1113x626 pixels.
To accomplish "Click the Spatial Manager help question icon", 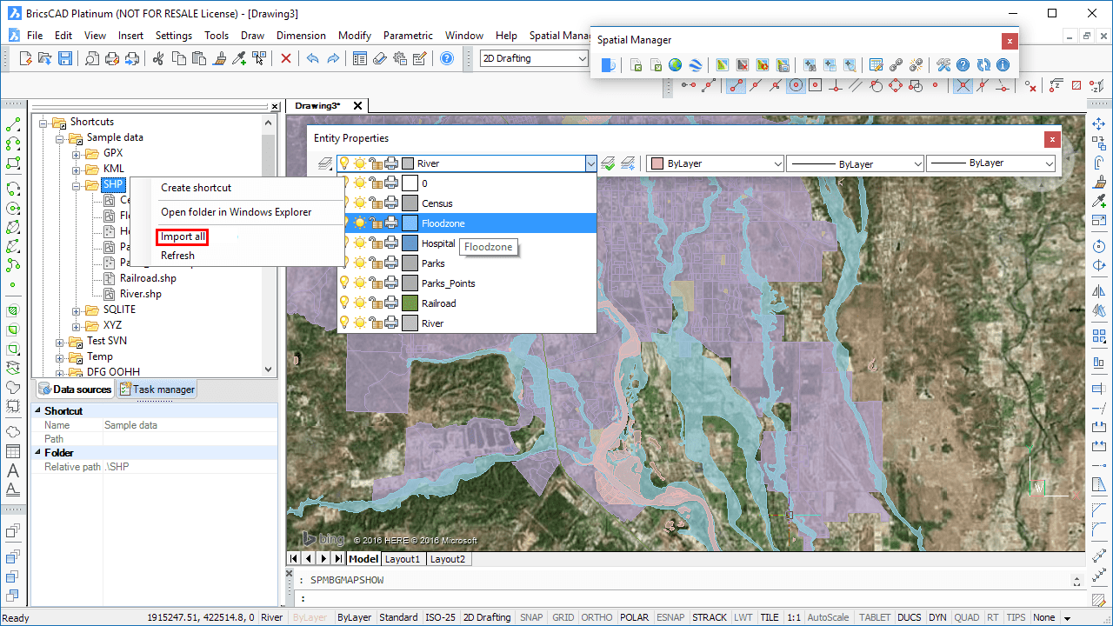I will (963, 65).
